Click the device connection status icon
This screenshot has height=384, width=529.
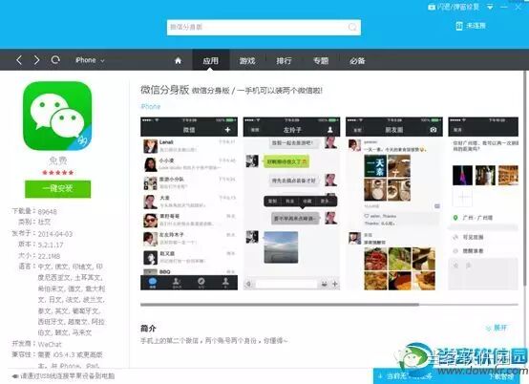click(x=459, y=26)
